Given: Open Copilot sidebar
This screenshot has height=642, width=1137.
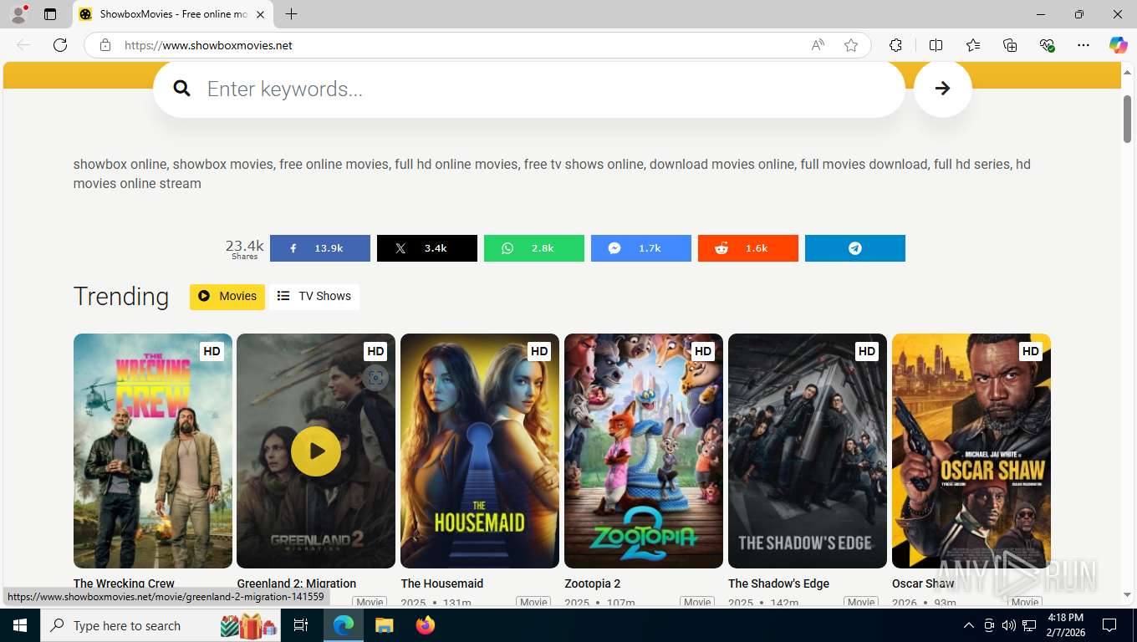Looking at the screenshot, I should point(1119,45).
